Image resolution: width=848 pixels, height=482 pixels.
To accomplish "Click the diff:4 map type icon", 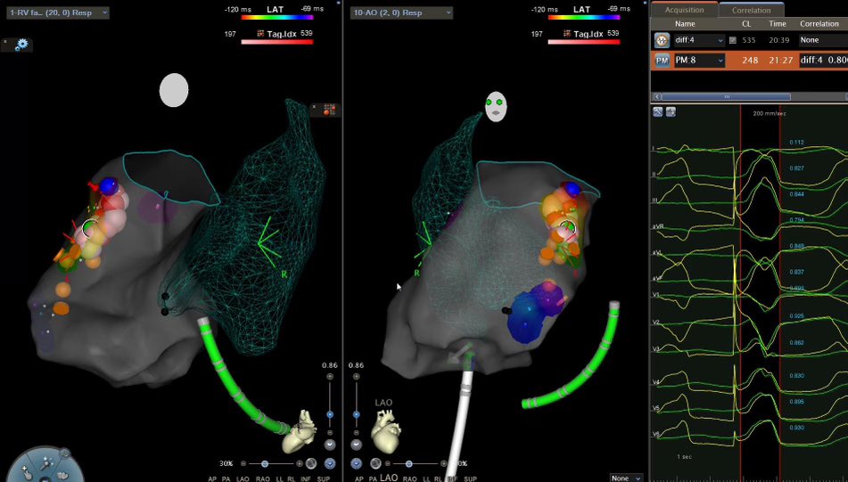I will (x=662, y=40).
